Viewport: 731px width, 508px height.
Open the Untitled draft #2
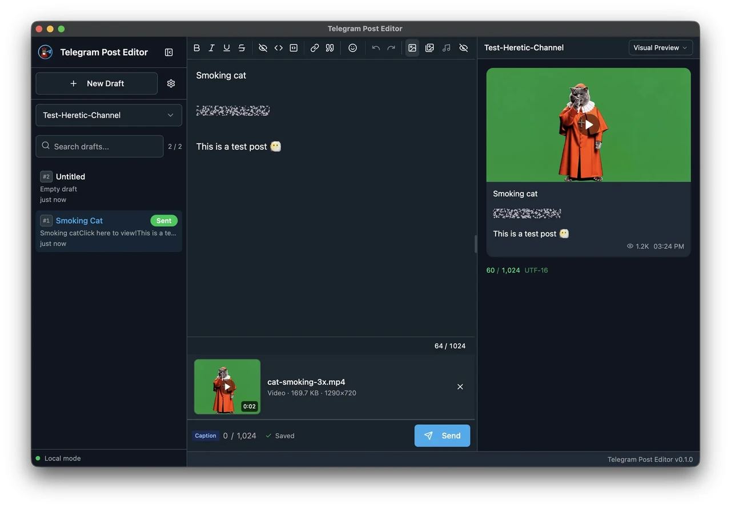109,188
